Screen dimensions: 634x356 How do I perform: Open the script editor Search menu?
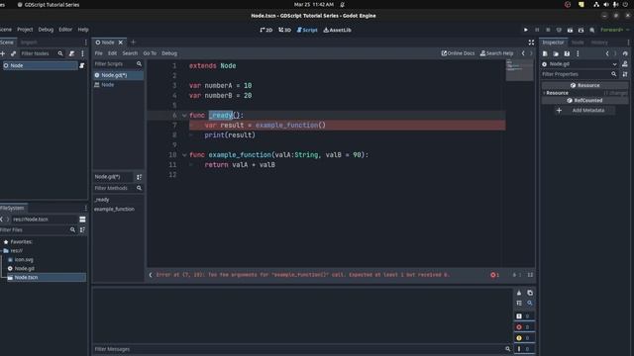point(130,53)
